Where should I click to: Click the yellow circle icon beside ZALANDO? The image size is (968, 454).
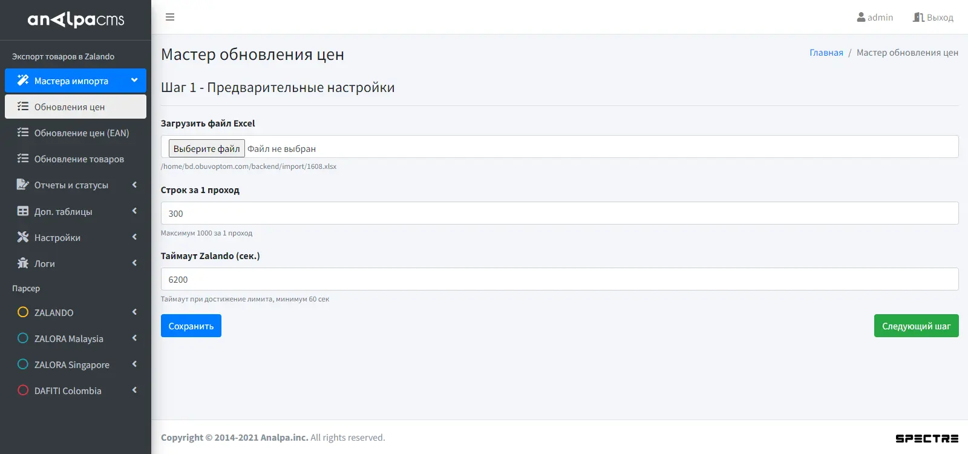click(23, 312)
